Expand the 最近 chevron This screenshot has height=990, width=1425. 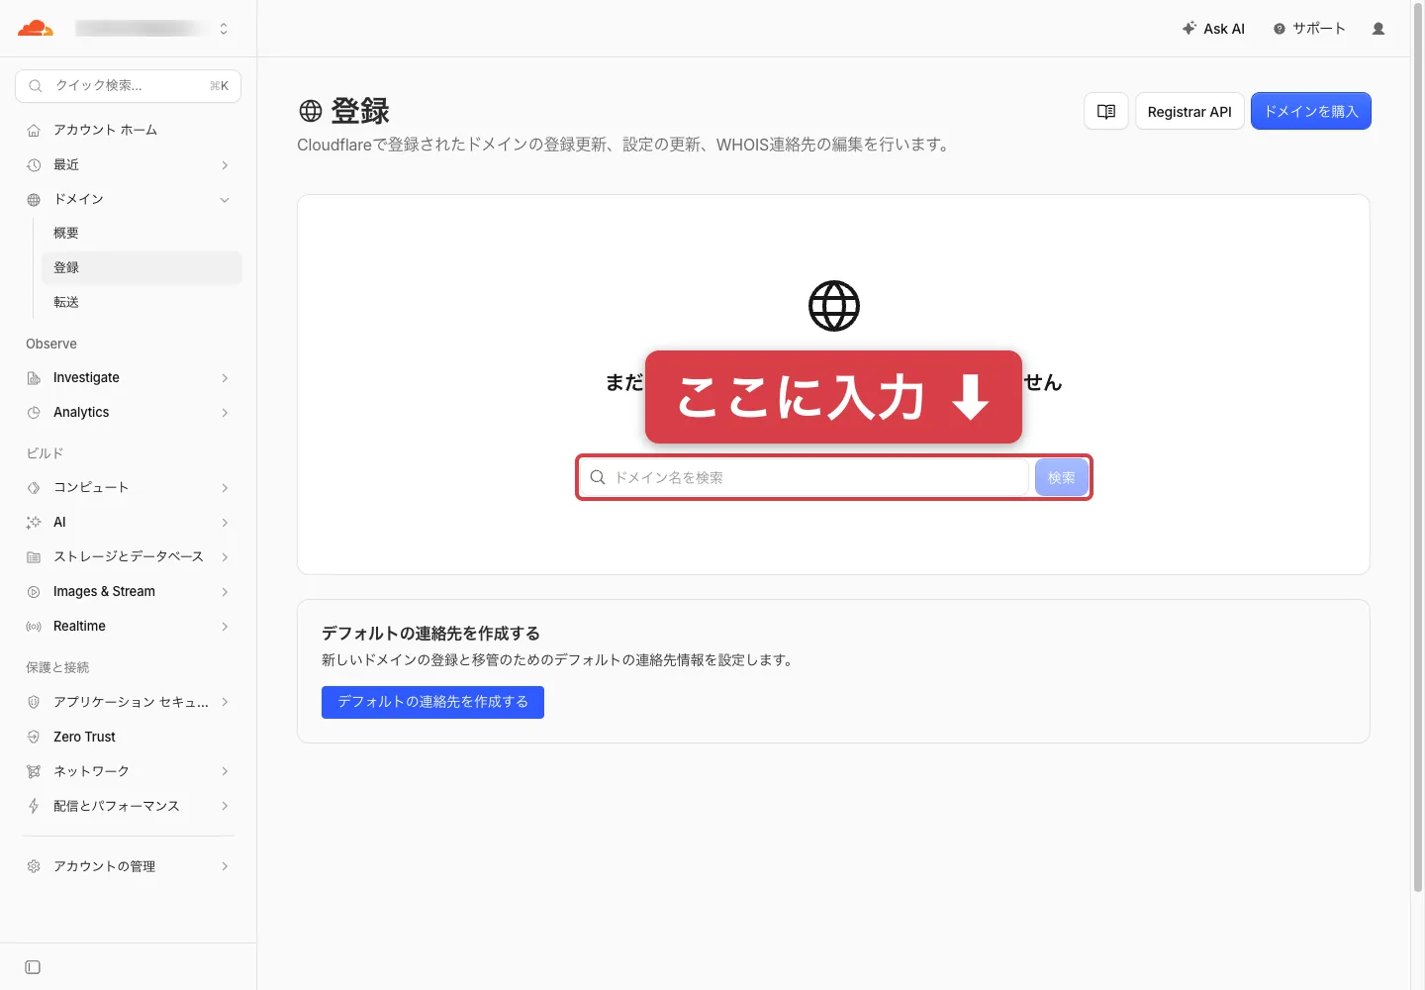[225, 165]
